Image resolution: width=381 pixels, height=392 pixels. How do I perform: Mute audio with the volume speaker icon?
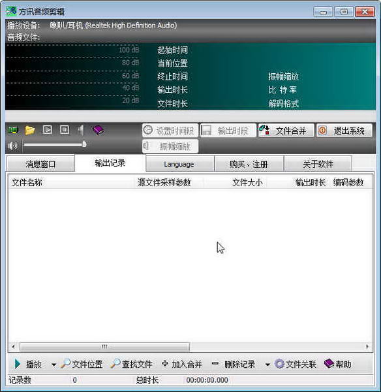point(12,146)
